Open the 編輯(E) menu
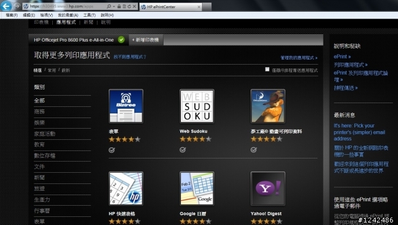The image size is (398, 225). [x=29, y=15]
